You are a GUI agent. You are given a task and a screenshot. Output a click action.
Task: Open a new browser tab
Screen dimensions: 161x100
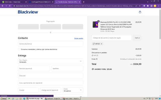(84, 2)
